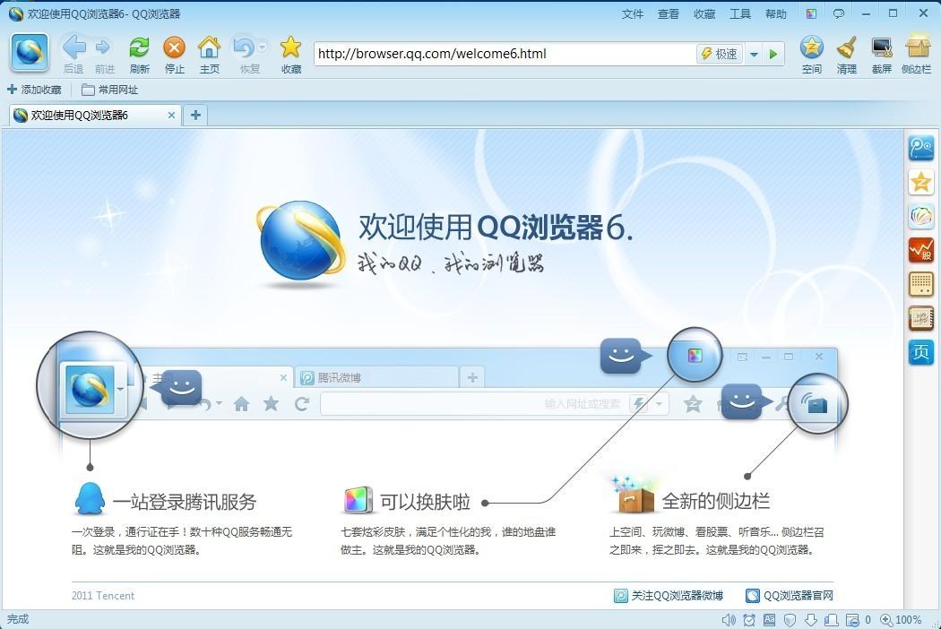This screenshot has height=629, width=941.
Task: Expand the address bar history dropdown
Action: coord(754,54)
